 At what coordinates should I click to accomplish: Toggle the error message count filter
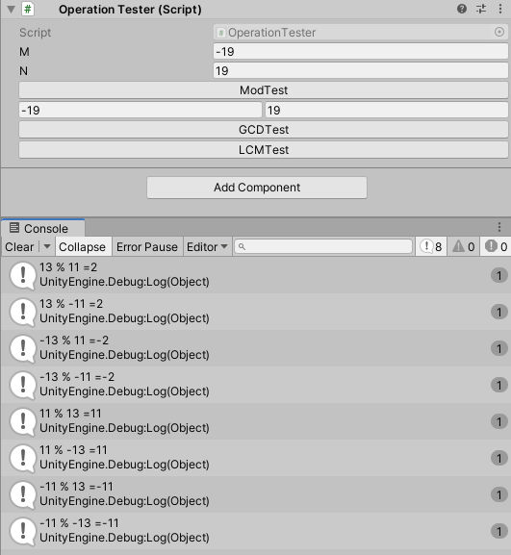tap(496, 246)
